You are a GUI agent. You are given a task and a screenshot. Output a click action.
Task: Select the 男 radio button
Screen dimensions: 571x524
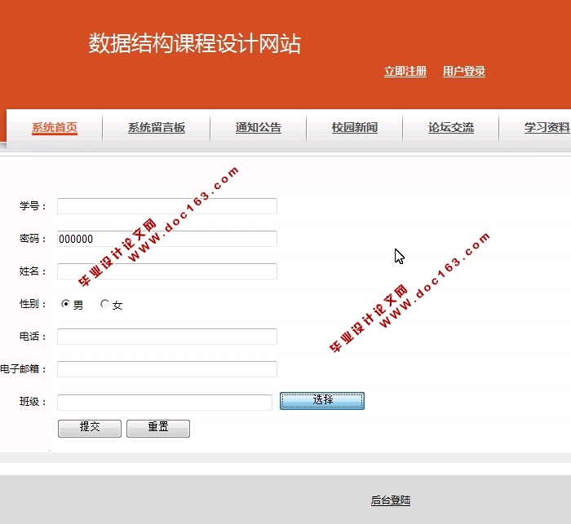(x=66, y=305)
